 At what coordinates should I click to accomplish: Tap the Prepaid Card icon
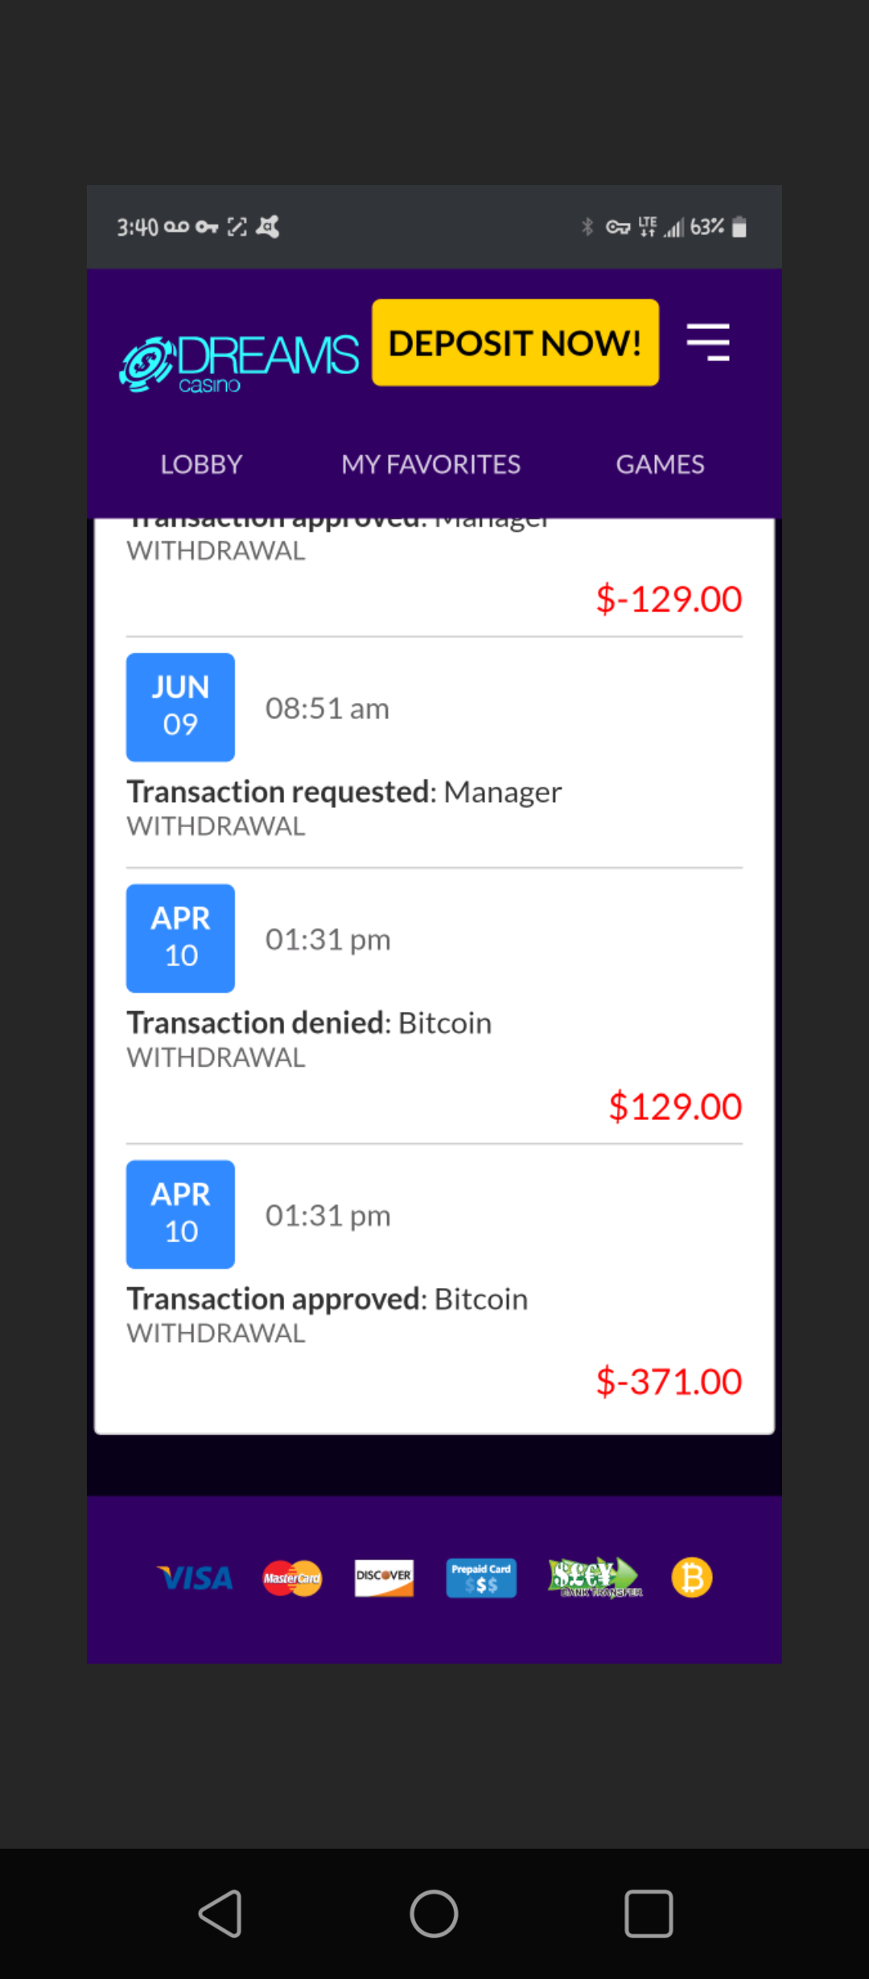point(481,1578)
